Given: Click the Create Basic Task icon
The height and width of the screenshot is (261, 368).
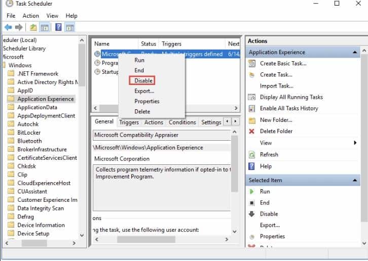Looking at the screenshot, I should [252, 64].
